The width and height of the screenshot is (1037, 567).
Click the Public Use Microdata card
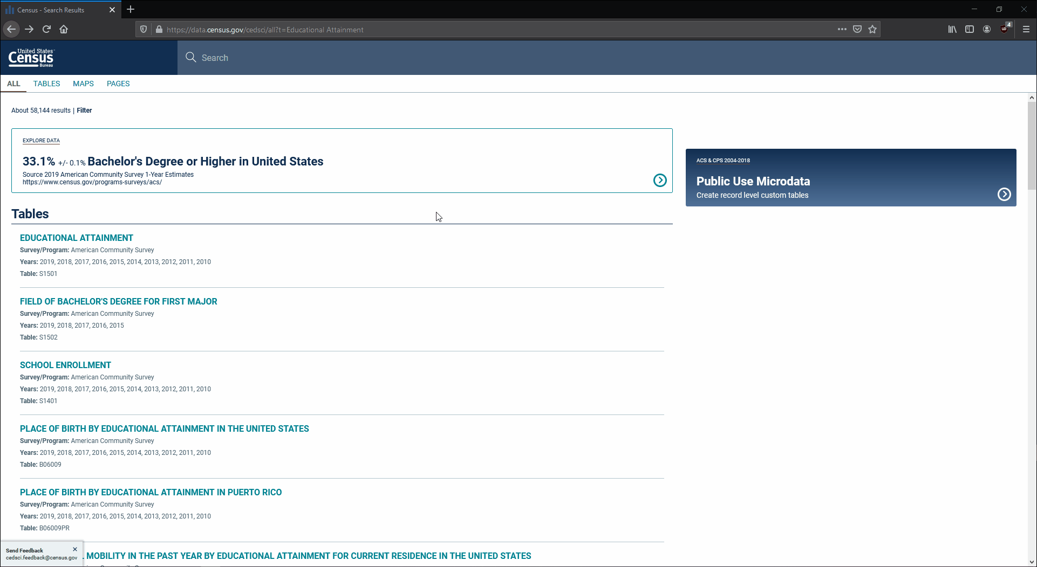click(x=851, y=177)
